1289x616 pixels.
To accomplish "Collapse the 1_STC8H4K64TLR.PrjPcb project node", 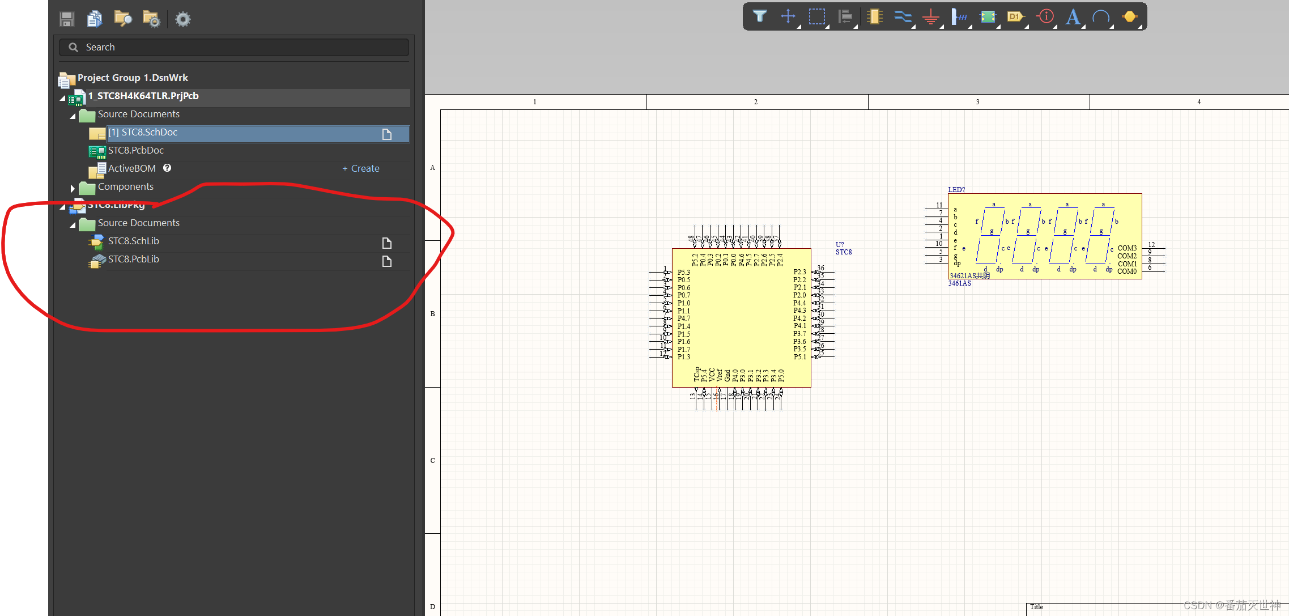I will [x=63, y=98].
